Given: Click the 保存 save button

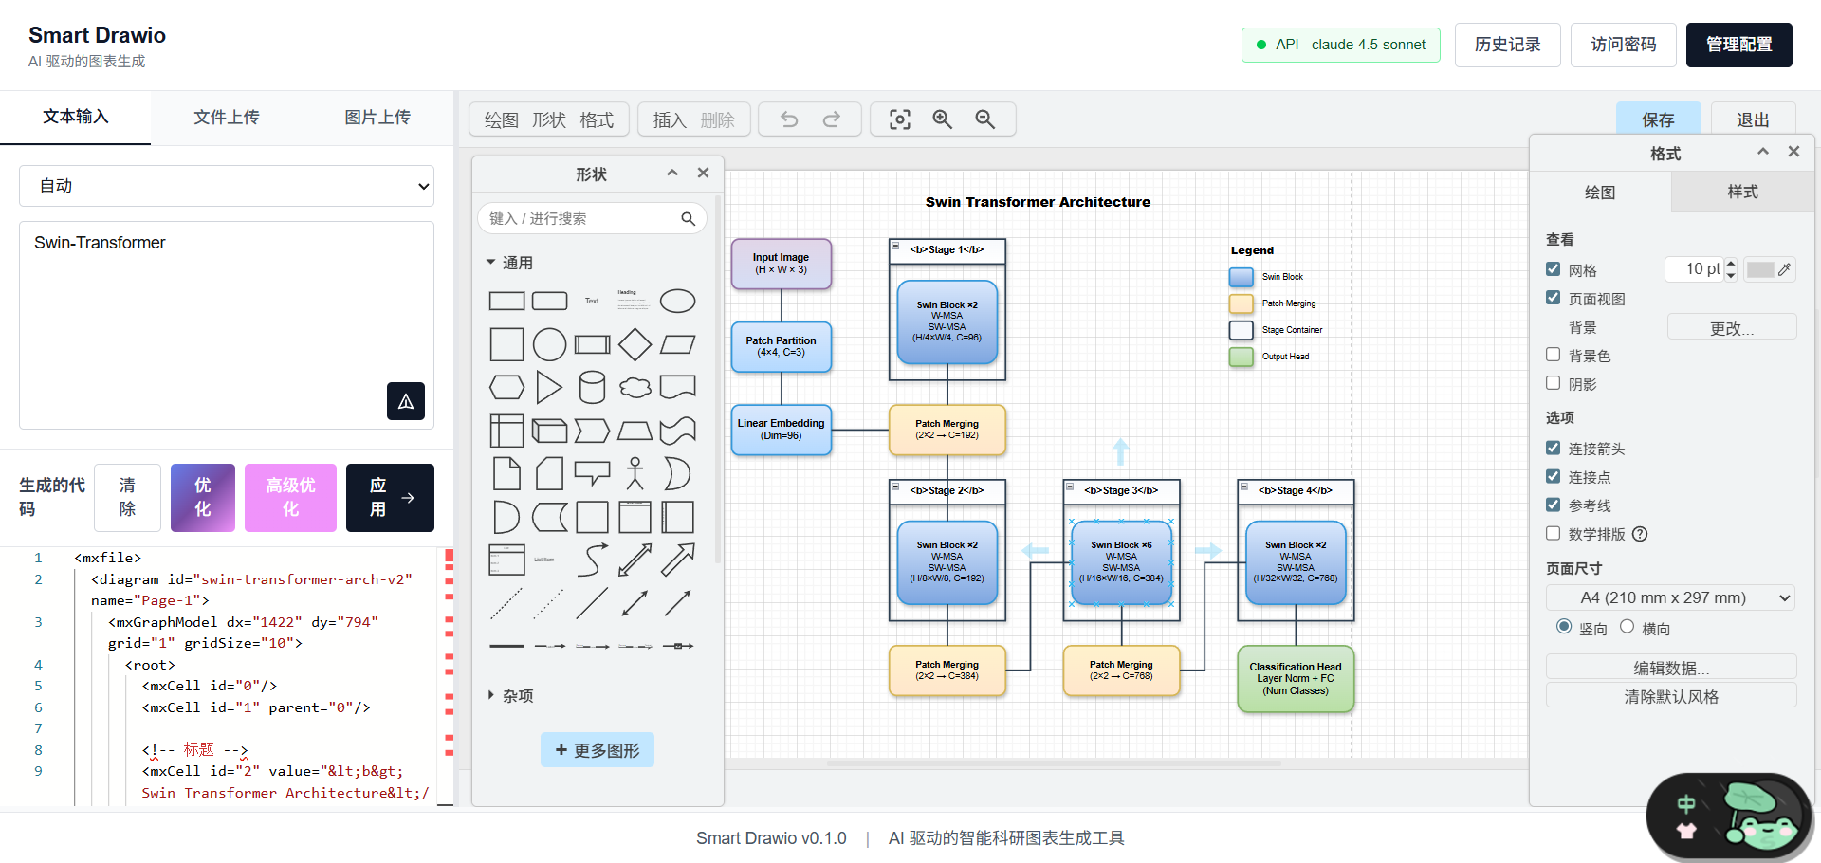Looking at the screenshot, I should (x=1658, y=119).
